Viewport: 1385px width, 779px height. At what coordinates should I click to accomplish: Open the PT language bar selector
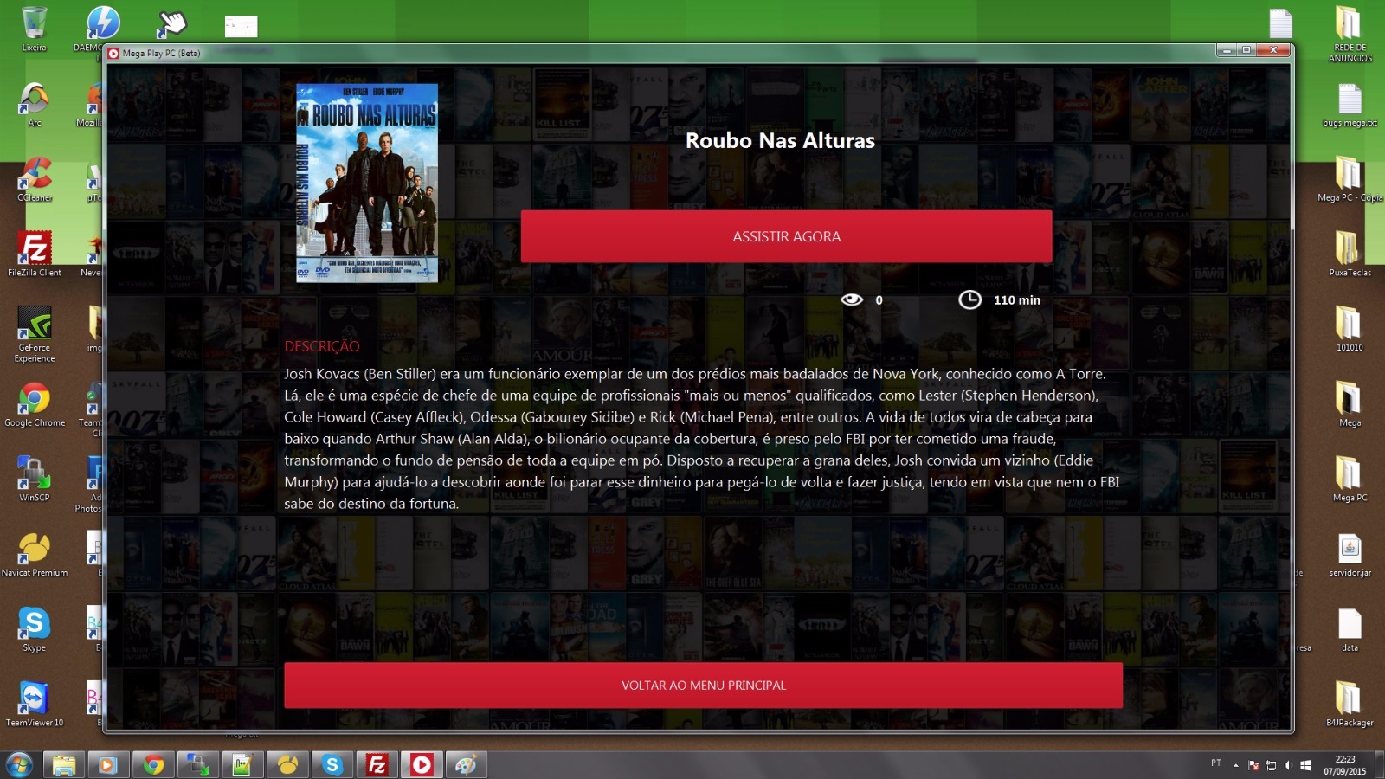pyautogui.click(x=1216, y=763)
